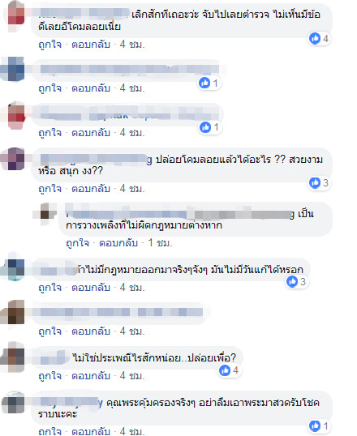Screen dimensions: 357x436
Task: Open the 4 likes reaction on ไม่ใช่ประเพณี comment
Action: click(x=229, y=370)
